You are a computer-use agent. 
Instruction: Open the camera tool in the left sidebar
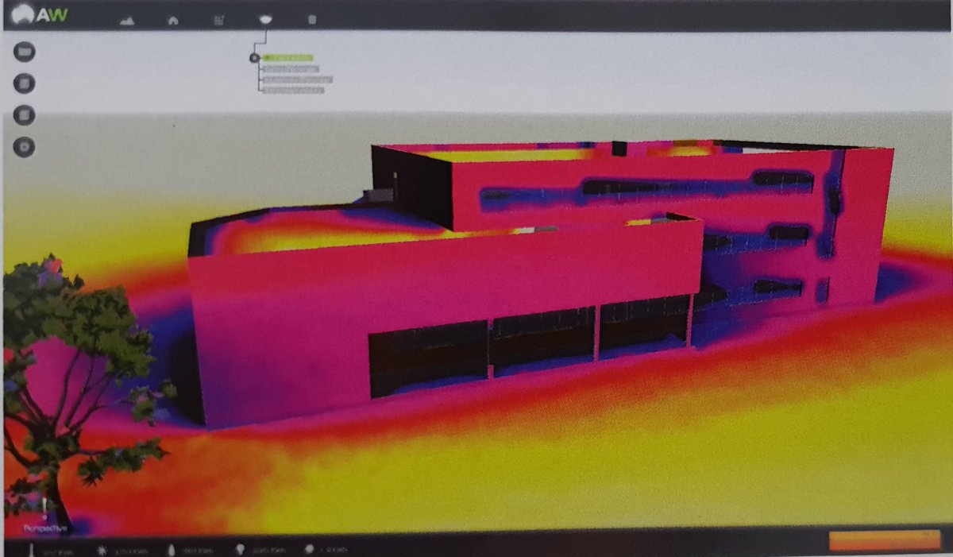click(x=25, y=52)
